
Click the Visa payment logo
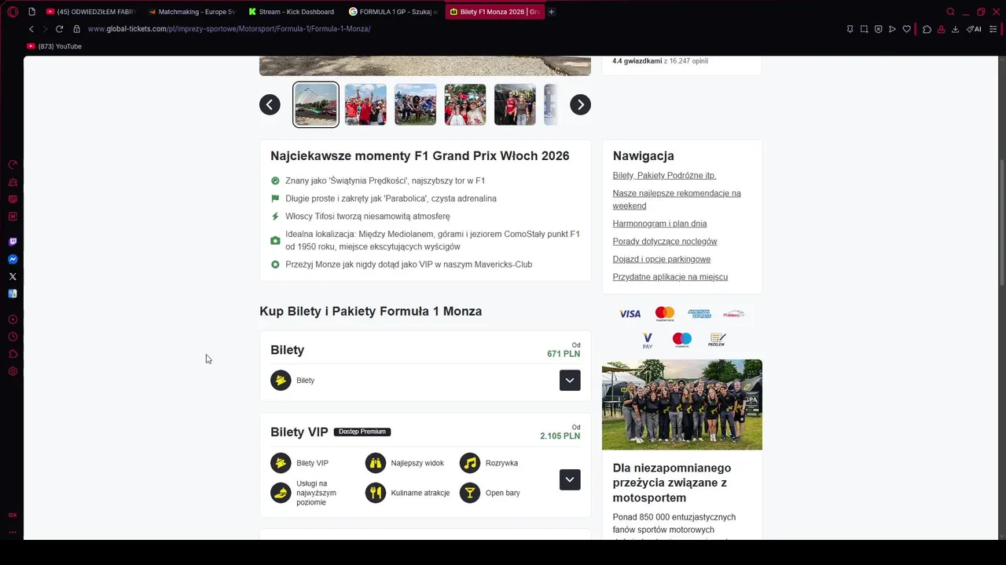click(630, 314)
